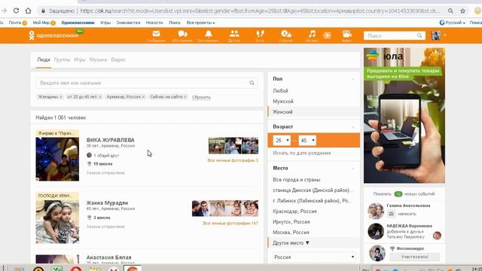The width and height of the screenshot is (482, 271).
Task: Collapse the 'Место' filter section
Action: tap(352, 169)
